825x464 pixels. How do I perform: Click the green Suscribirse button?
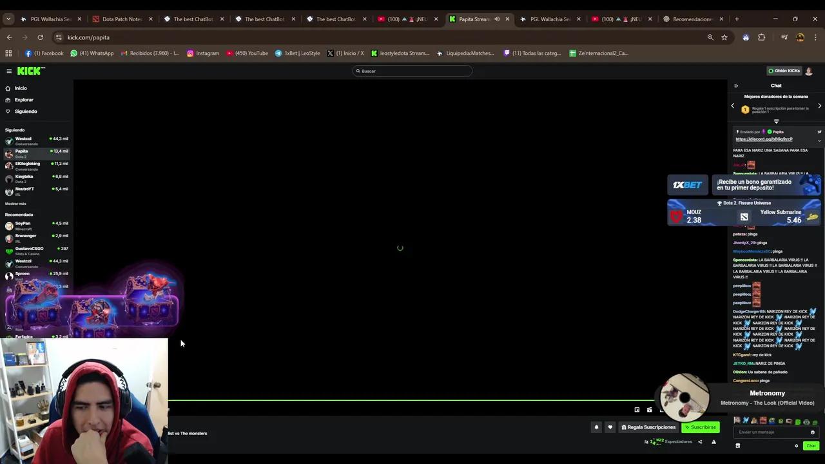pyautogui.click(x=701, y=427)
